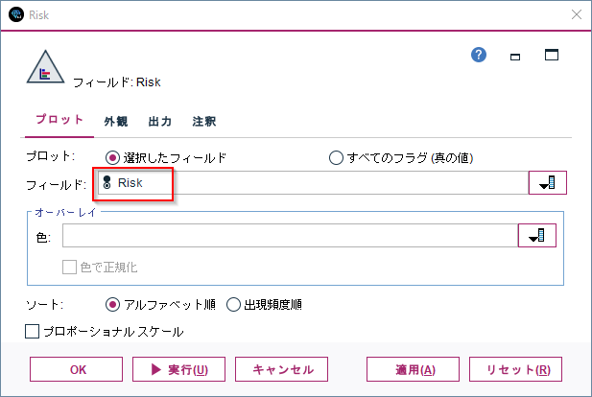Click キャンセル button
This screenshot has height=397, width=592.
(282, 369)
